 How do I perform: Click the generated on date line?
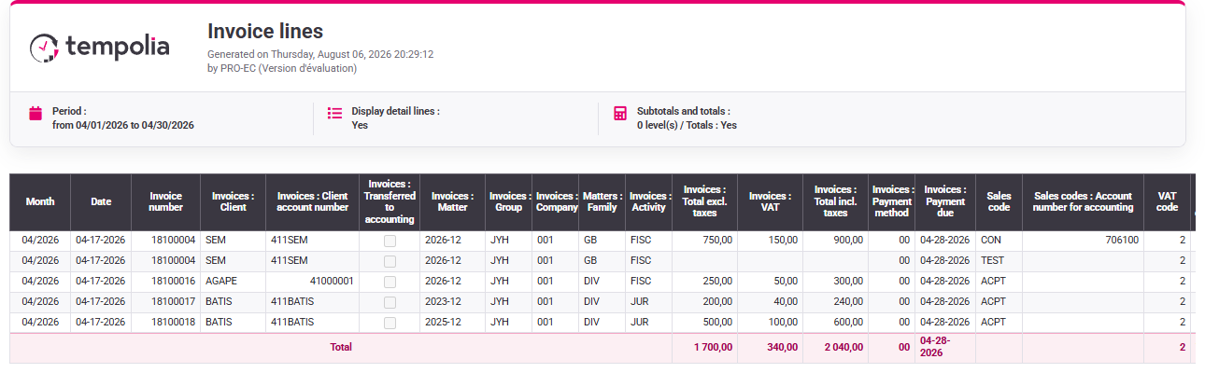[x=320, y=55]
